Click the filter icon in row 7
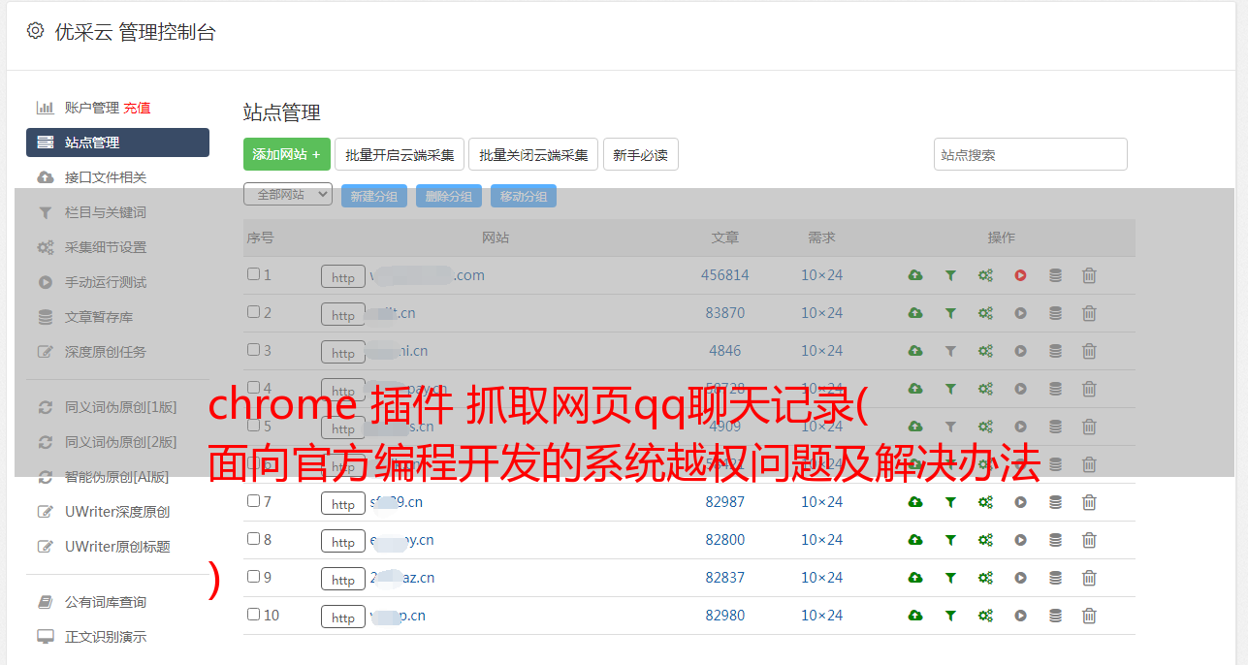 (x=950, y=502)
